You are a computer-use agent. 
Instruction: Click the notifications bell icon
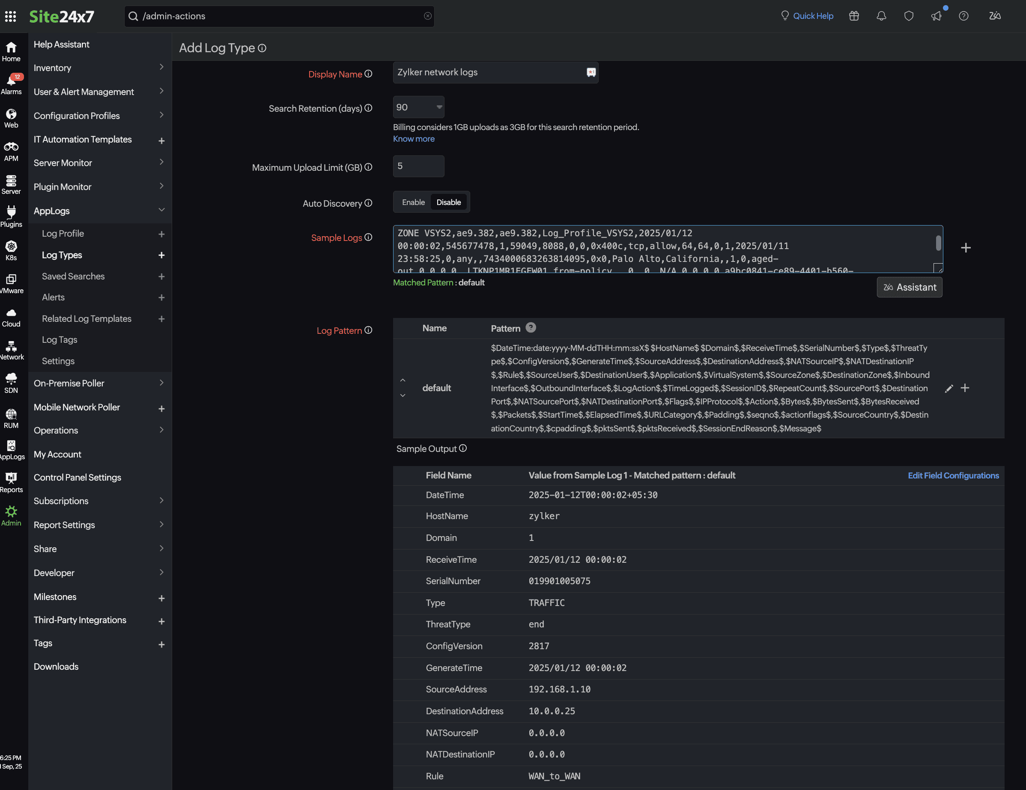coord(881,15)
